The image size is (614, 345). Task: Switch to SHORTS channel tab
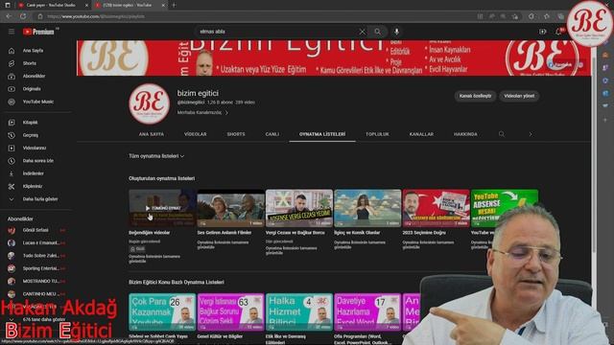click(236, 134)
